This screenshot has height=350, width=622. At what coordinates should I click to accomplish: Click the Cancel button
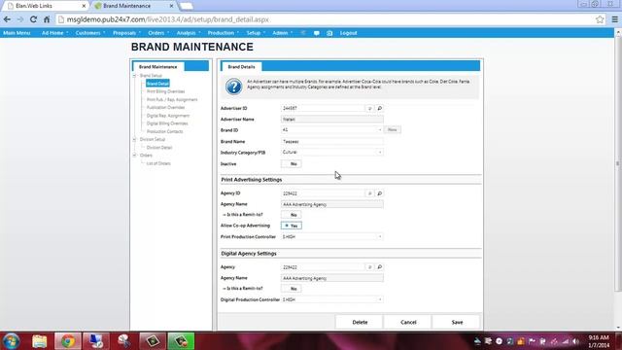[408, 322]
